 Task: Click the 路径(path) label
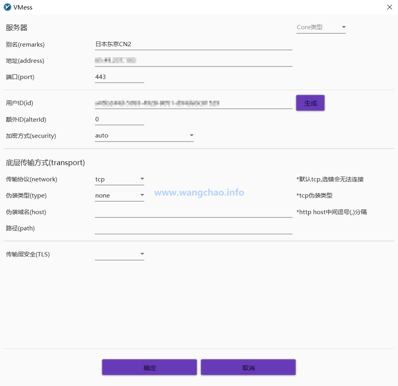20,228
